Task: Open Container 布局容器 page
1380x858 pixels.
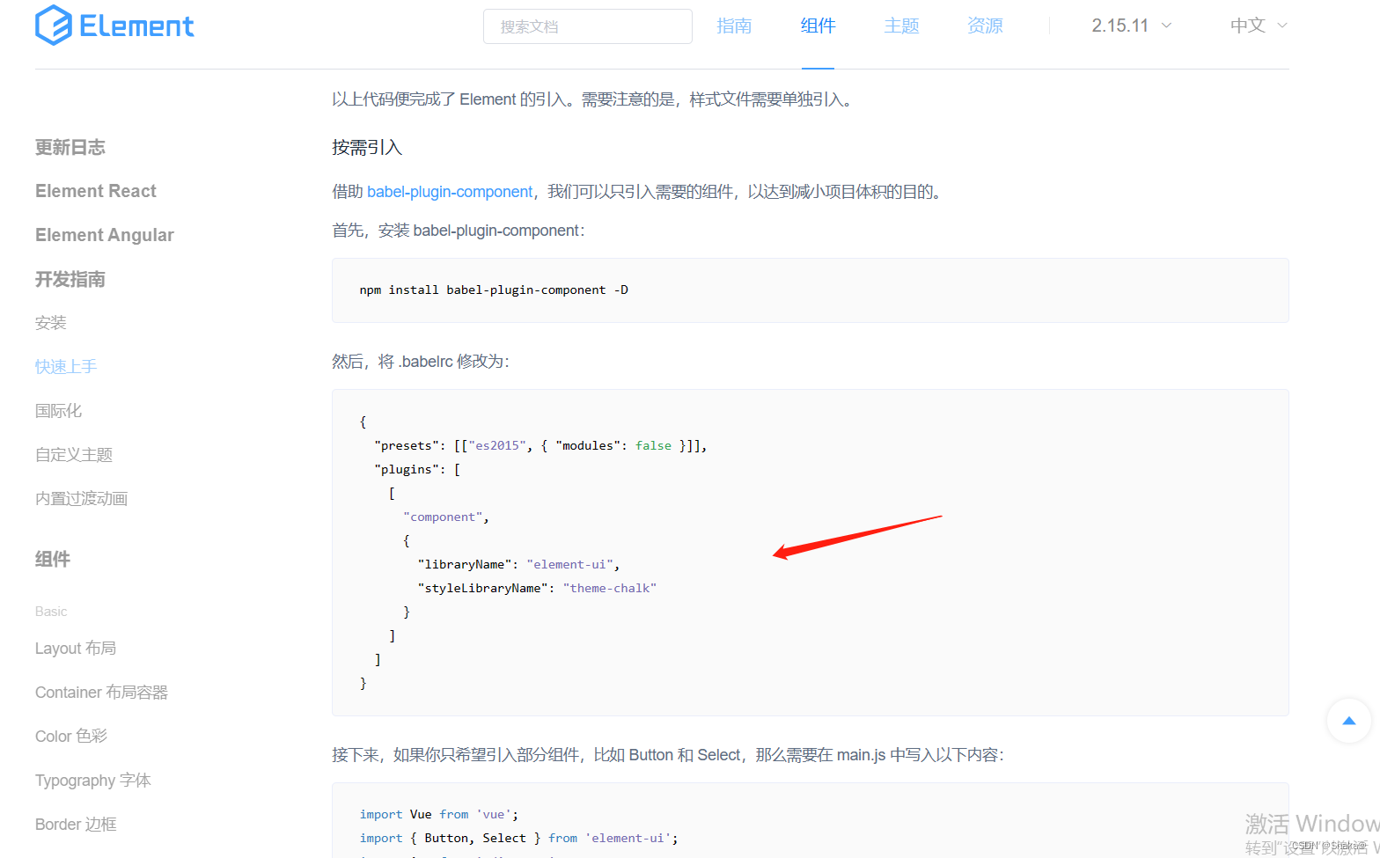Action: tap(101, 693)
